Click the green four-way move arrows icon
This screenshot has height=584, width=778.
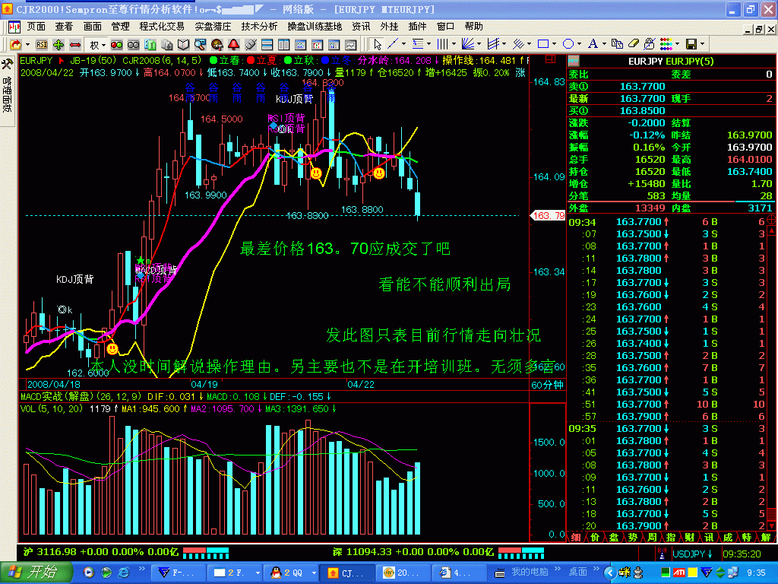tap(59, 45)
